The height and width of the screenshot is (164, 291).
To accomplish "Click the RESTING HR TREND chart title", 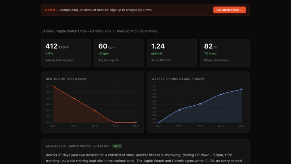I will click(67, 79).
